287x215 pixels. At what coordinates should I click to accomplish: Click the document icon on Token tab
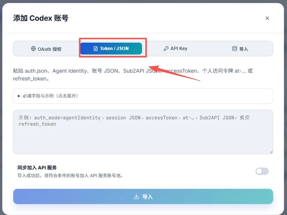[96, 49]
